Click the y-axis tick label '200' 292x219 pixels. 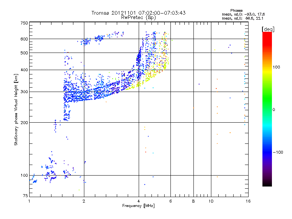[x=24, y=123]
